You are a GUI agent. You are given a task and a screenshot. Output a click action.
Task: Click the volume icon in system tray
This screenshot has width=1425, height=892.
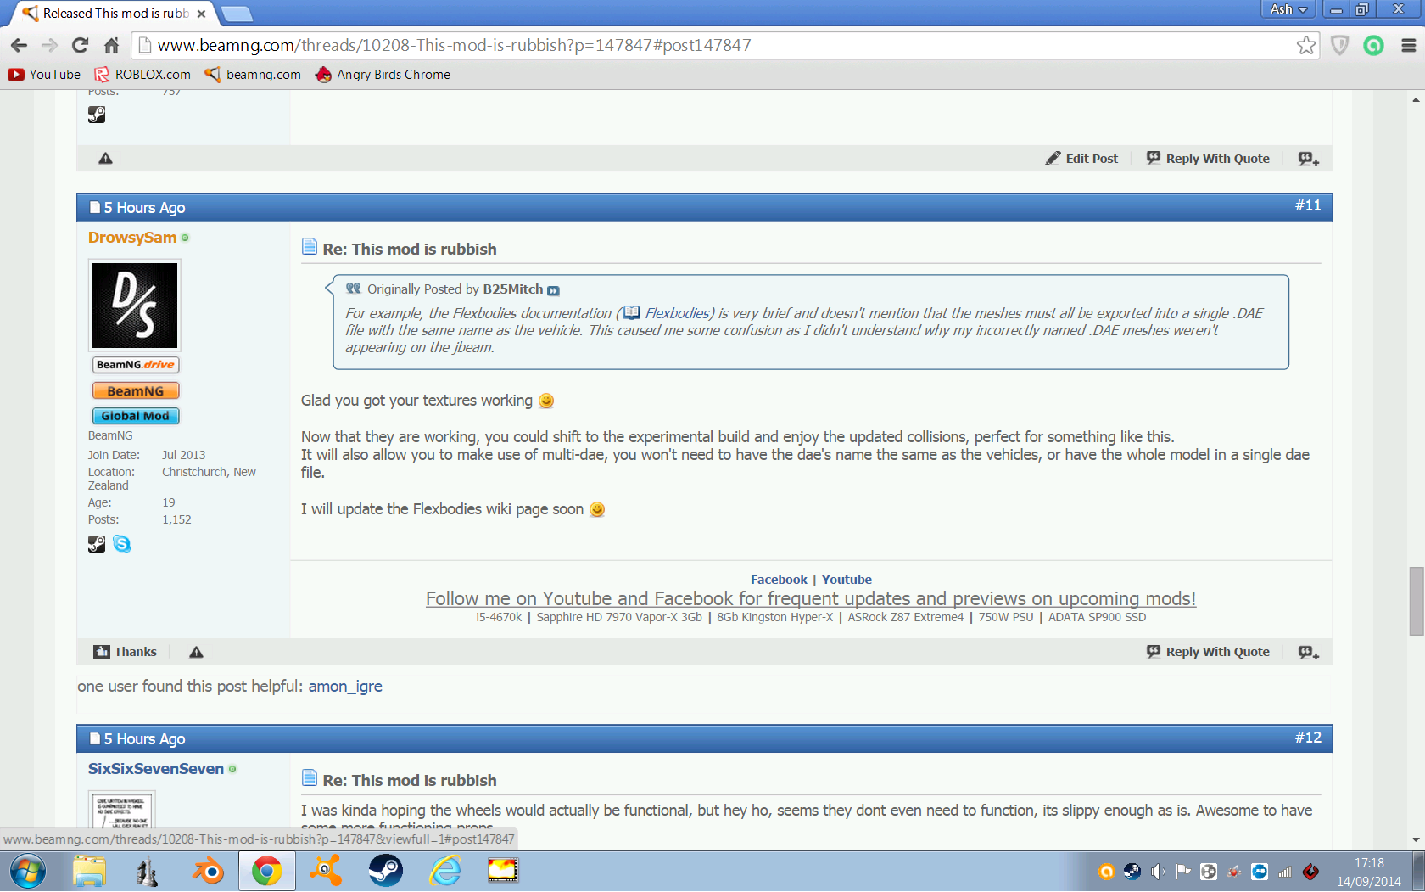click(1158, 872)
